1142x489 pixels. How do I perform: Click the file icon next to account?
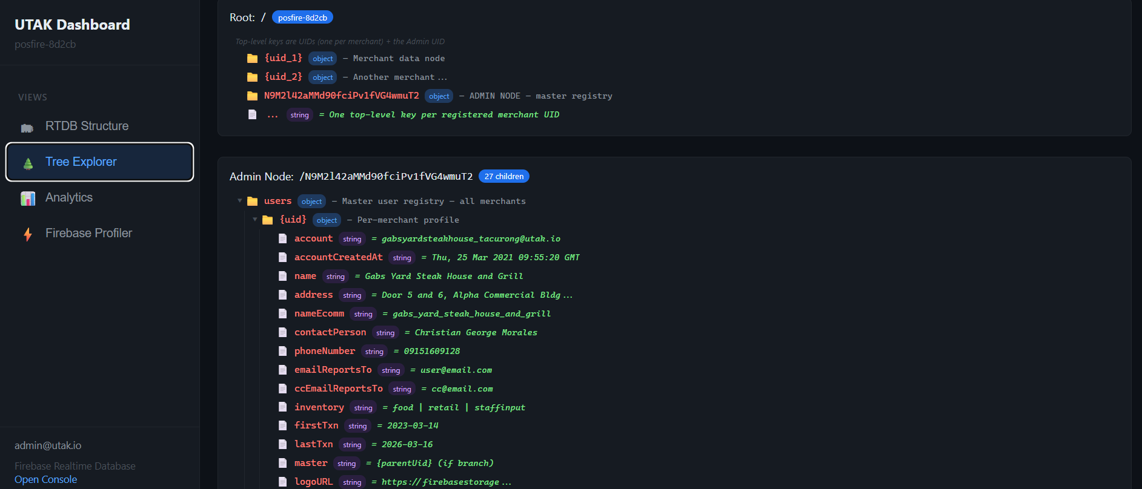click(x=282, y=239)
